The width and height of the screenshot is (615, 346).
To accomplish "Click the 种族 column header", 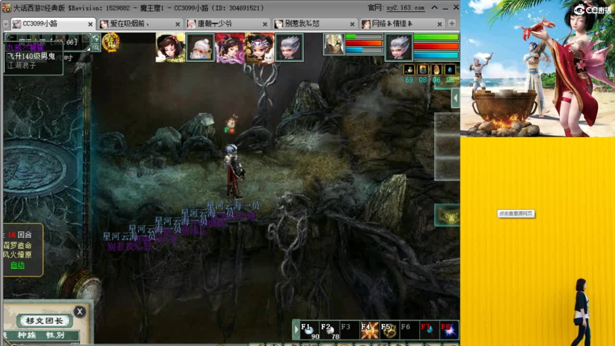I will coord(27,335).
